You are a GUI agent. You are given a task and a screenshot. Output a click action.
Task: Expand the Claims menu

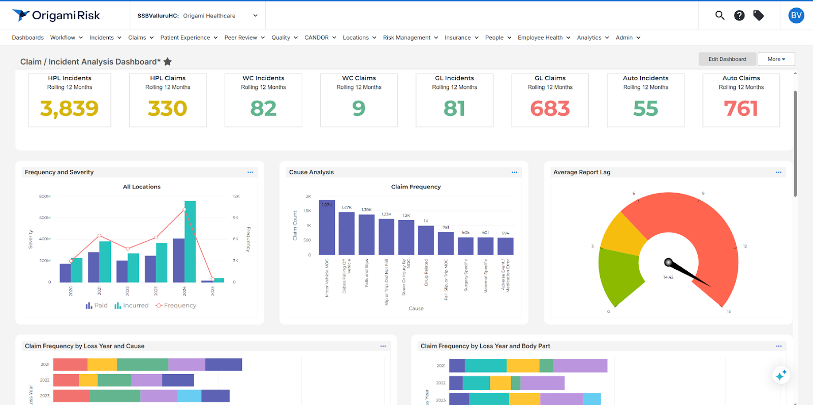[x=141, y=38]
